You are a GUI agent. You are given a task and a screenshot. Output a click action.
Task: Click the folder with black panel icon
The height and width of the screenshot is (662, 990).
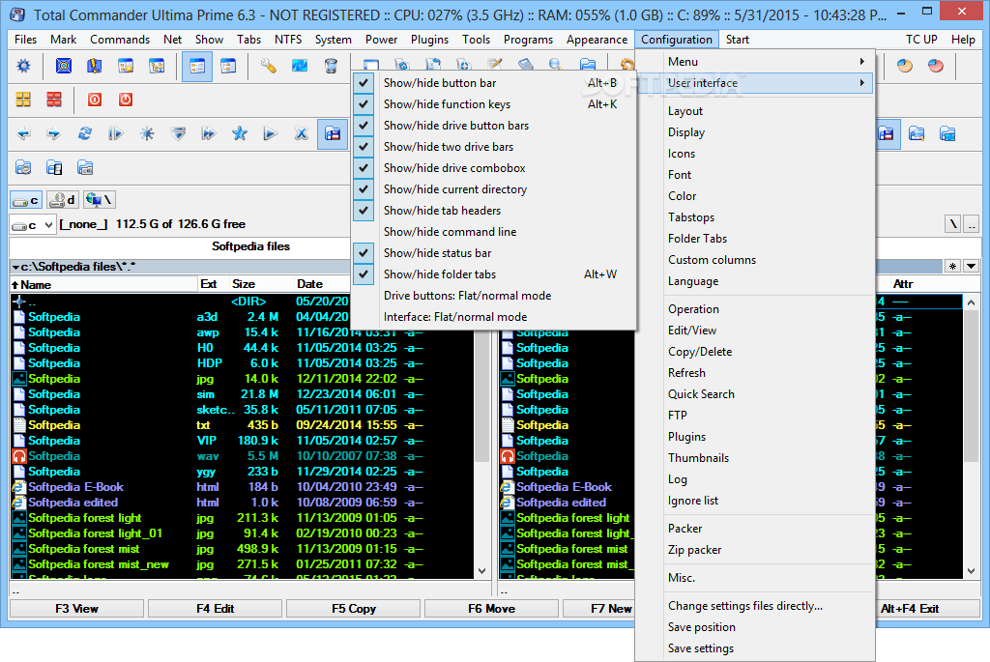[54, 168]
